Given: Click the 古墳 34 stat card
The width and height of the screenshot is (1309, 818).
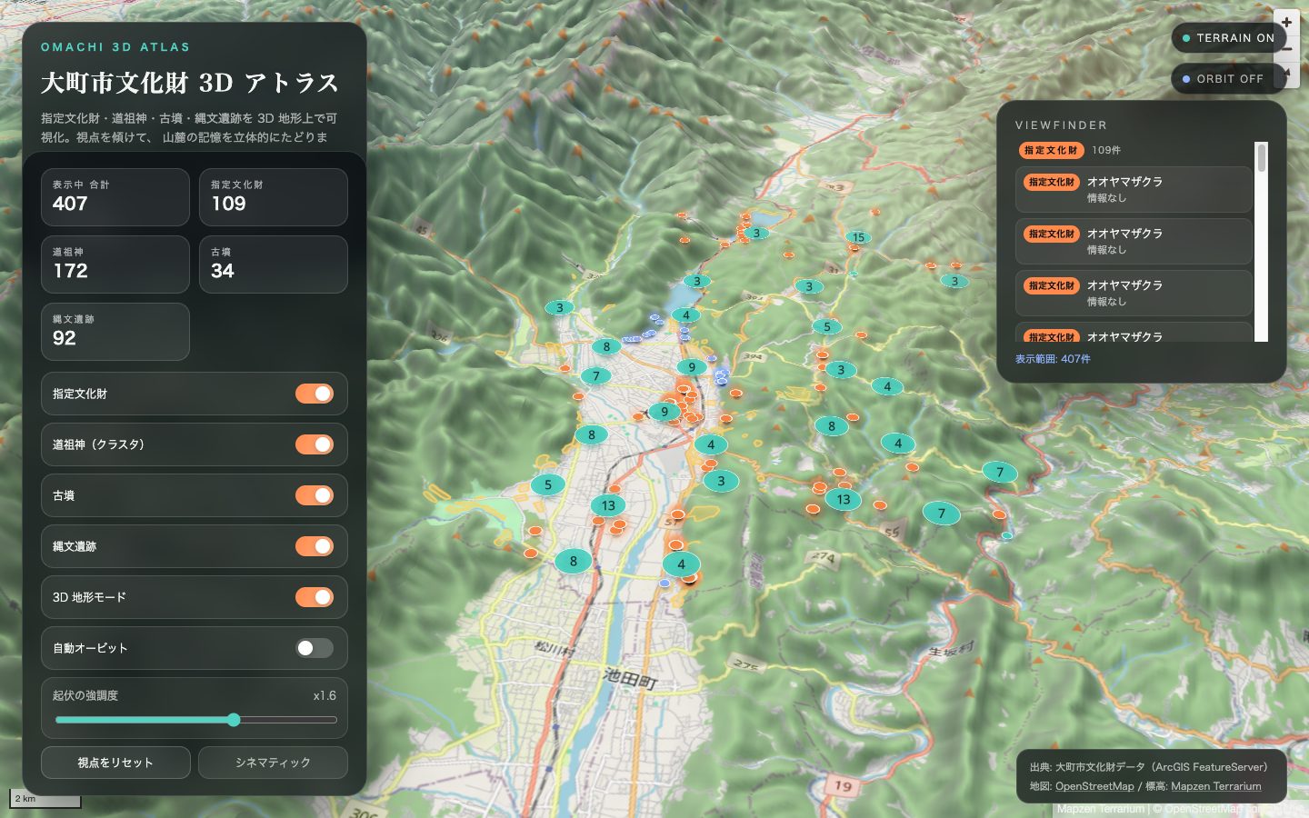Looking at the screenshot, I should point(273,264).
